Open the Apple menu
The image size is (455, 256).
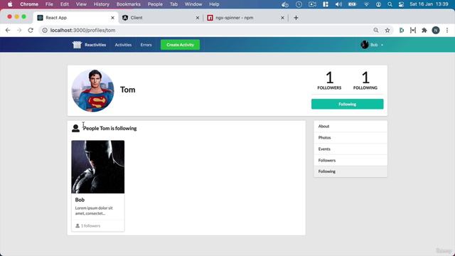click(x=10, y=4)
